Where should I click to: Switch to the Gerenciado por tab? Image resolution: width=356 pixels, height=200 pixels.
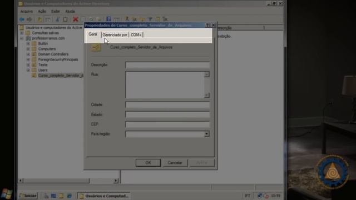point(115,34)
